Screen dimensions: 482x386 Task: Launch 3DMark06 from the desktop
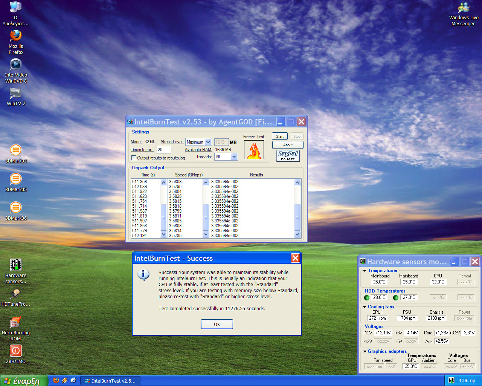16,208
